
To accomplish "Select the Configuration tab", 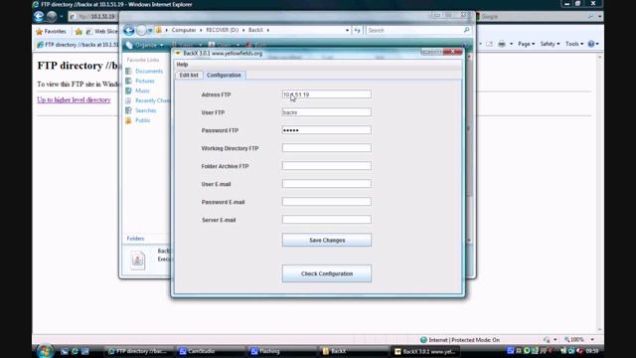I will (x=224, y=76).
